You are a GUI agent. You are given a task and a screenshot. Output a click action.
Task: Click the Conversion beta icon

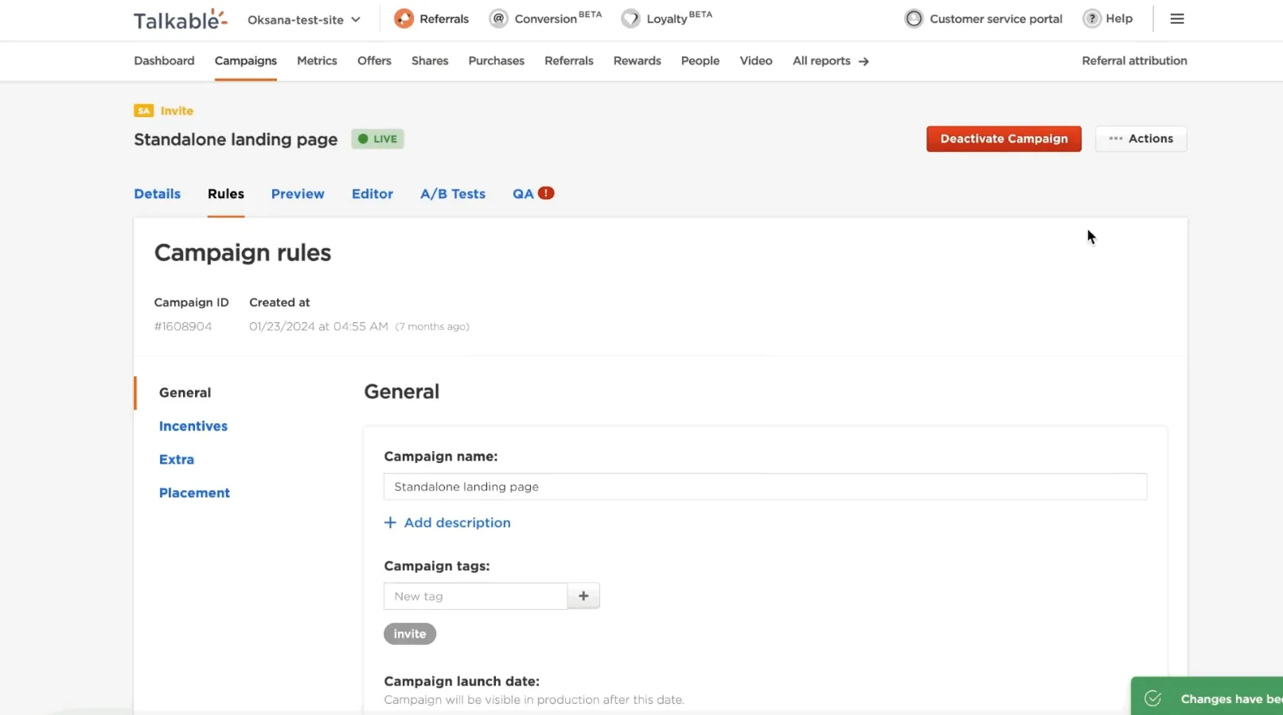[x=498, y=18]
